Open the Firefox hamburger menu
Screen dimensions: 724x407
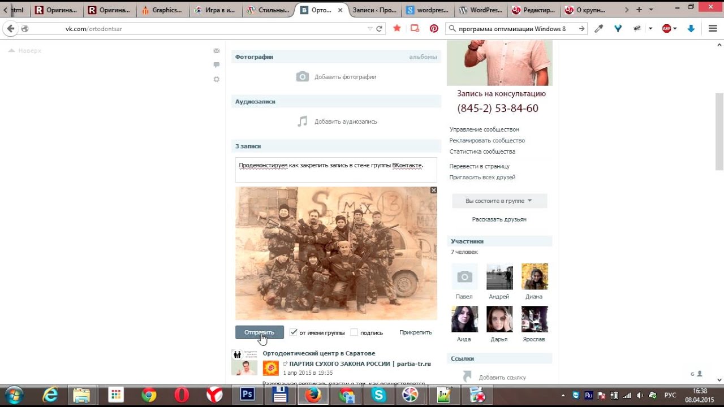(713, 28)
